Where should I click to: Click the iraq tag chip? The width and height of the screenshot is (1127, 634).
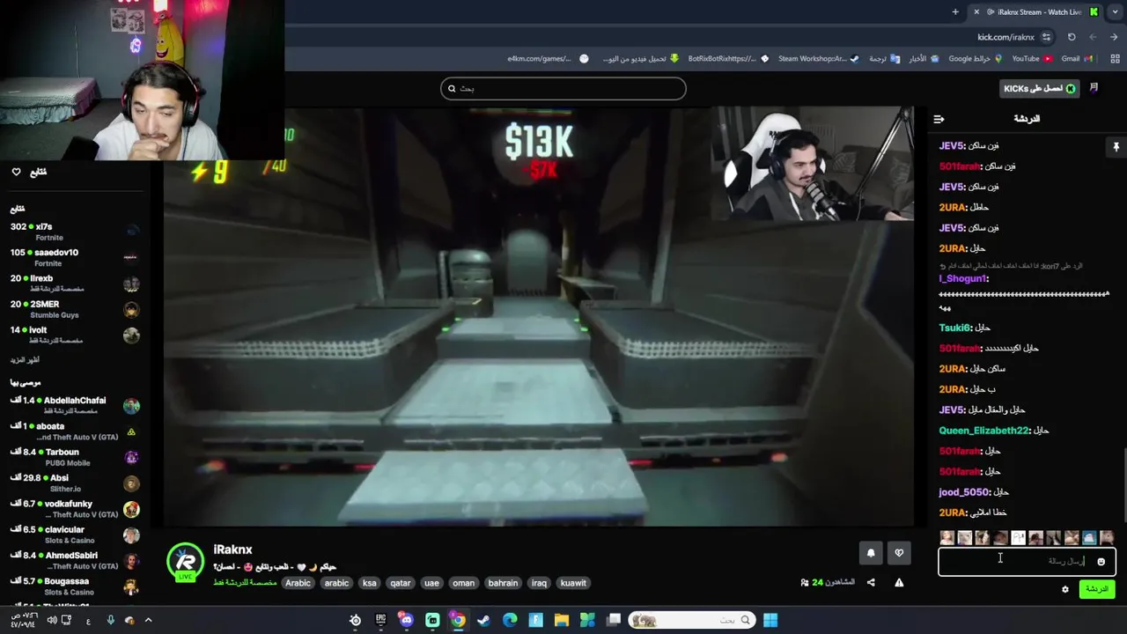pyautogui.click(x=539, y=583)
